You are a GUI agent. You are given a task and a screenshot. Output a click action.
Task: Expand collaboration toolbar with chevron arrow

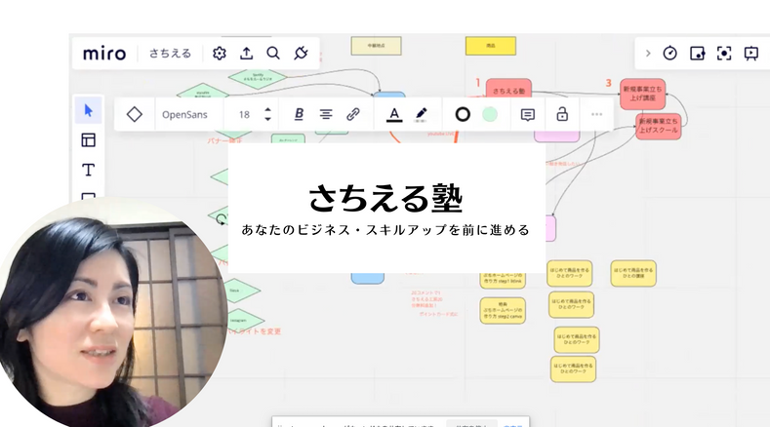click(x=648, y=54)
